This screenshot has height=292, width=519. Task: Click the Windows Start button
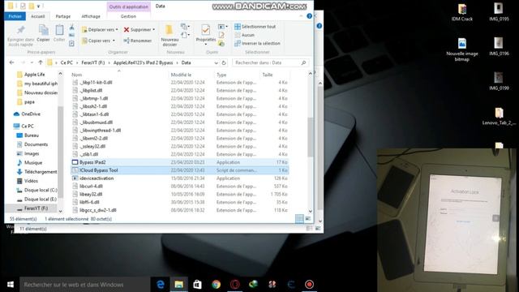point(10,285)
